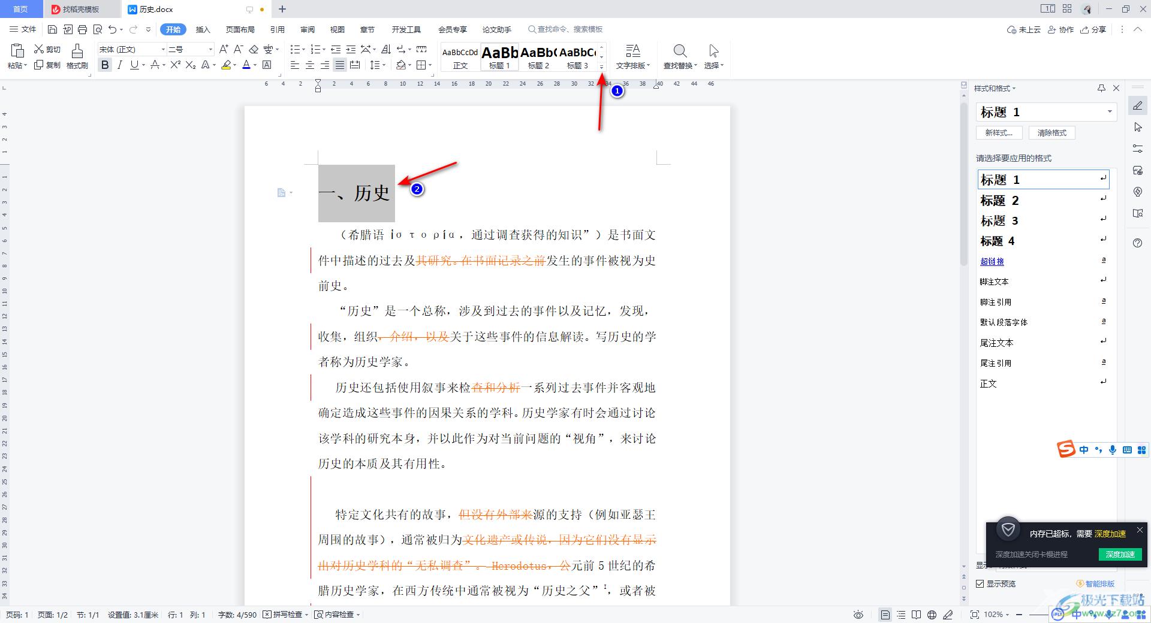Toggle underline formatting

[134, 65]
